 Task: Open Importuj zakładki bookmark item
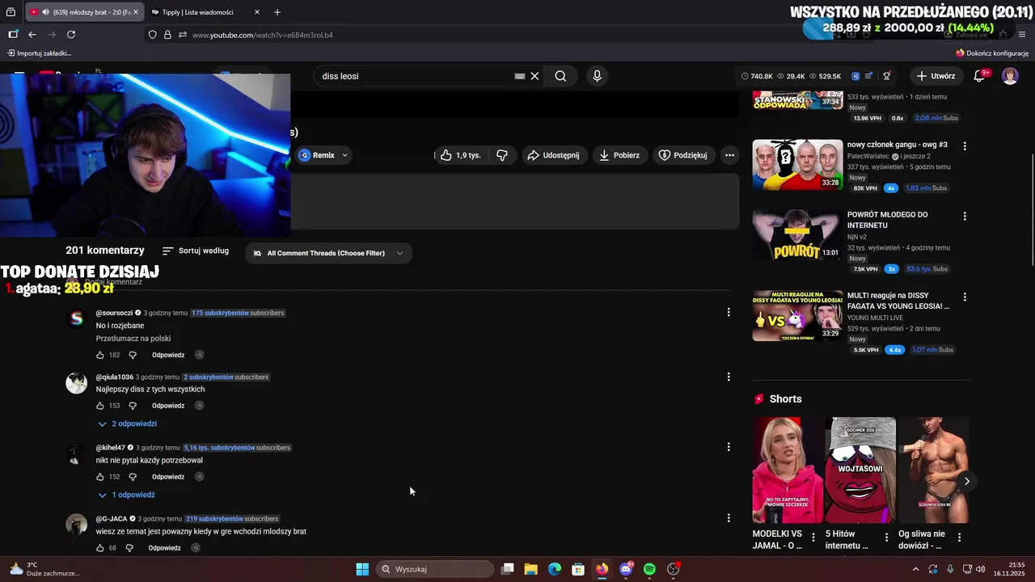pos(40,53)
